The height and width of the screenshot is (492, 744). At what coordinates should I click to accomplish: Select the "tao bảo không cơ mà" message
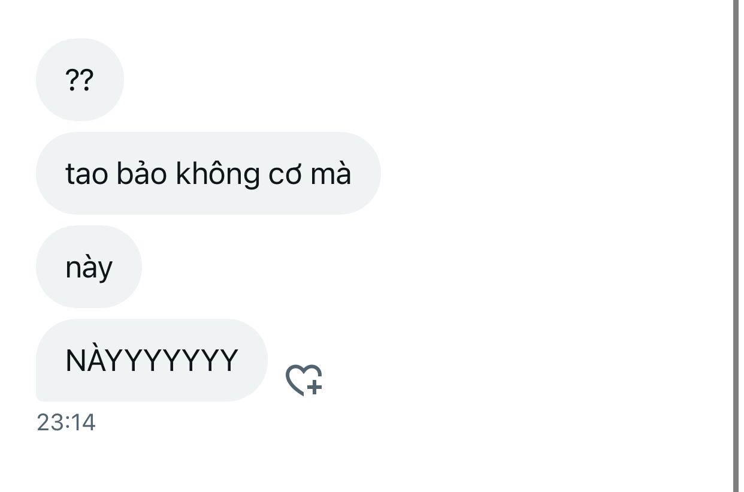point(208,173)
